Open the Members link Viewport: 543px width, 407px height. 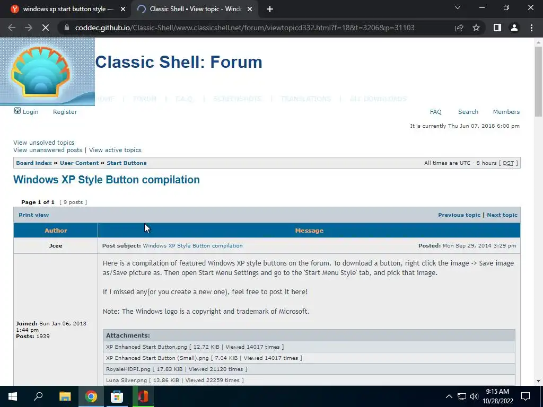tap(506, 112)
